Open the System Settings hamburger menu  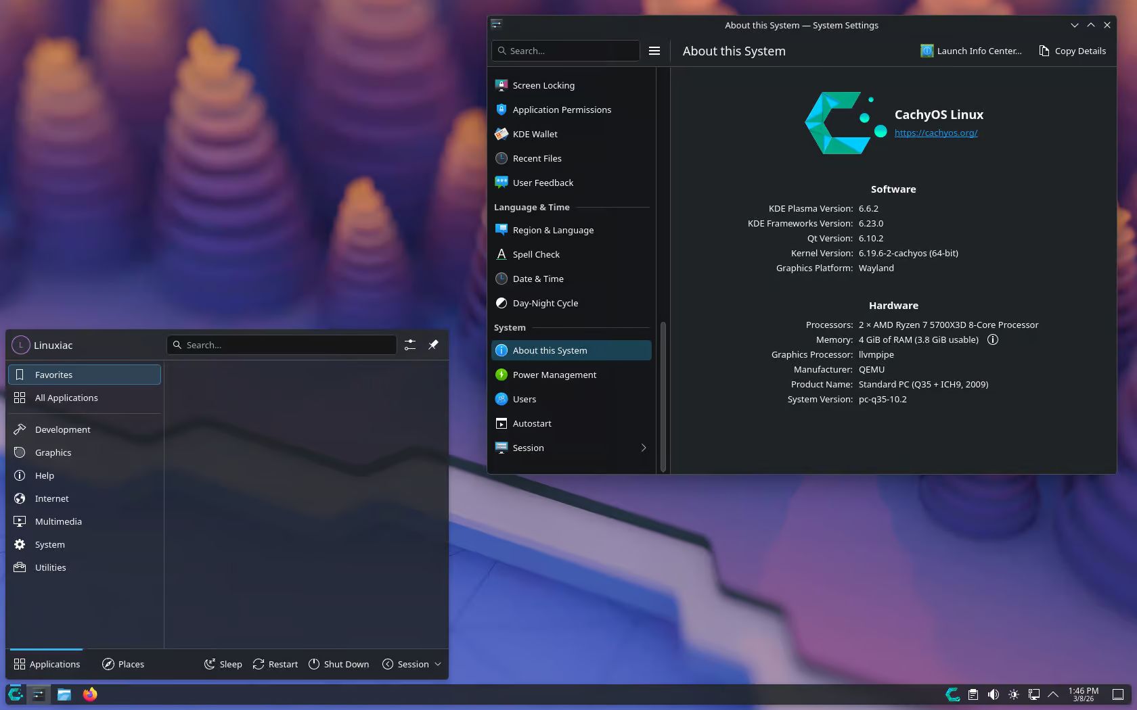654,51
